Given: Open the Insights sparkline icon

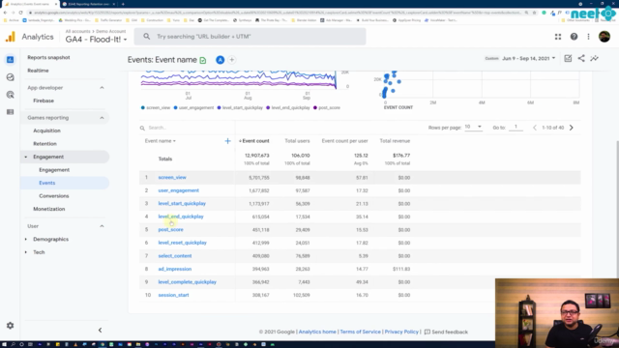Looking at the screenshot, I should click(594, 58).
